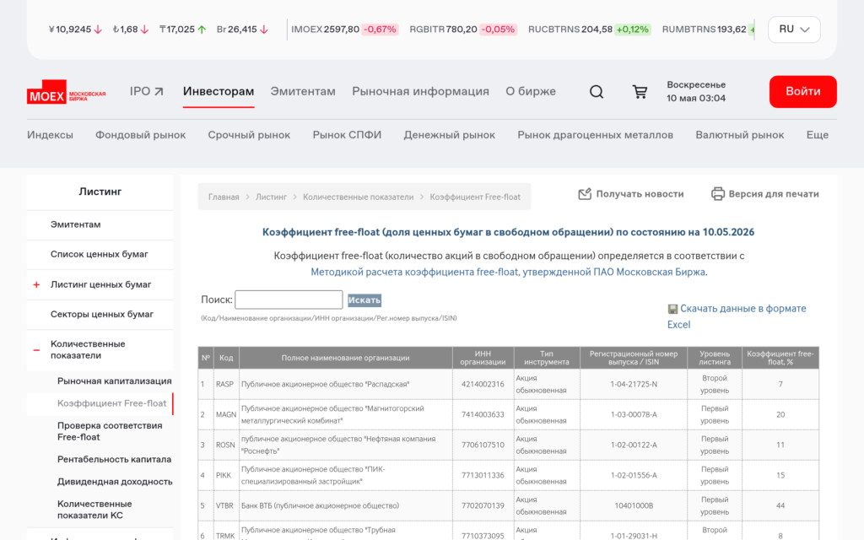Go to Индексы section
864x540 pixels.
pos(50,135)
